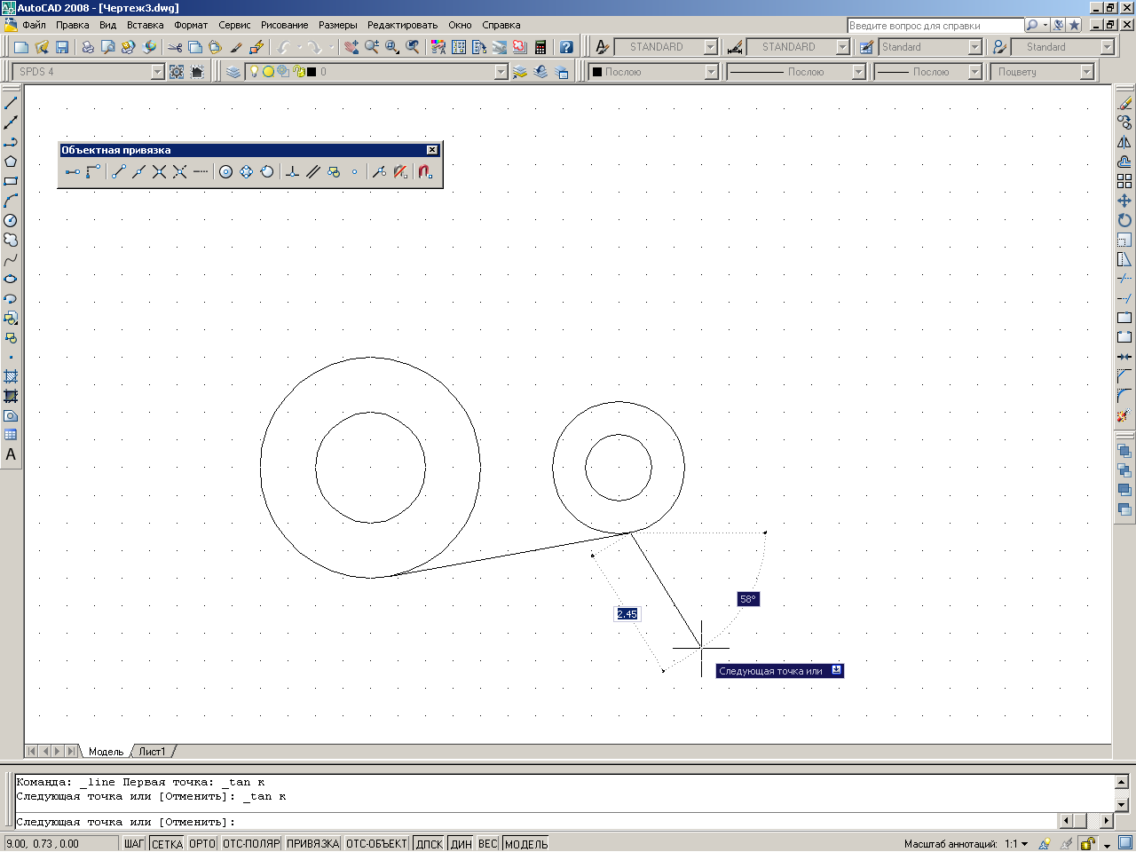Pick the Snap to Tangent icon

pos(267,171)
